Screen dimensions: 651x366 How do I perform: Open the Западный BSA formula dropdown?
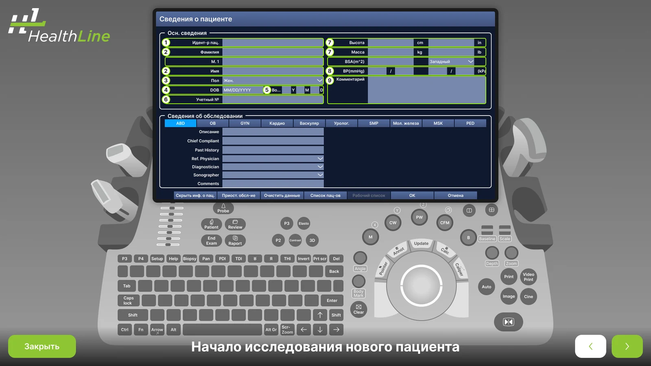pos(451,61)
